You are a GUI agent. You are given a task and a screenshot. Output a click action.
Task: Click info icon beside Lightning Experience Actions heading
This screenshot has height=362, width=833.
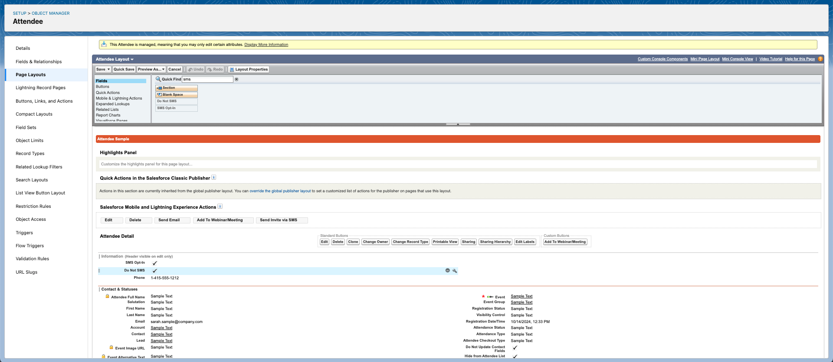[x=220, y=207]
